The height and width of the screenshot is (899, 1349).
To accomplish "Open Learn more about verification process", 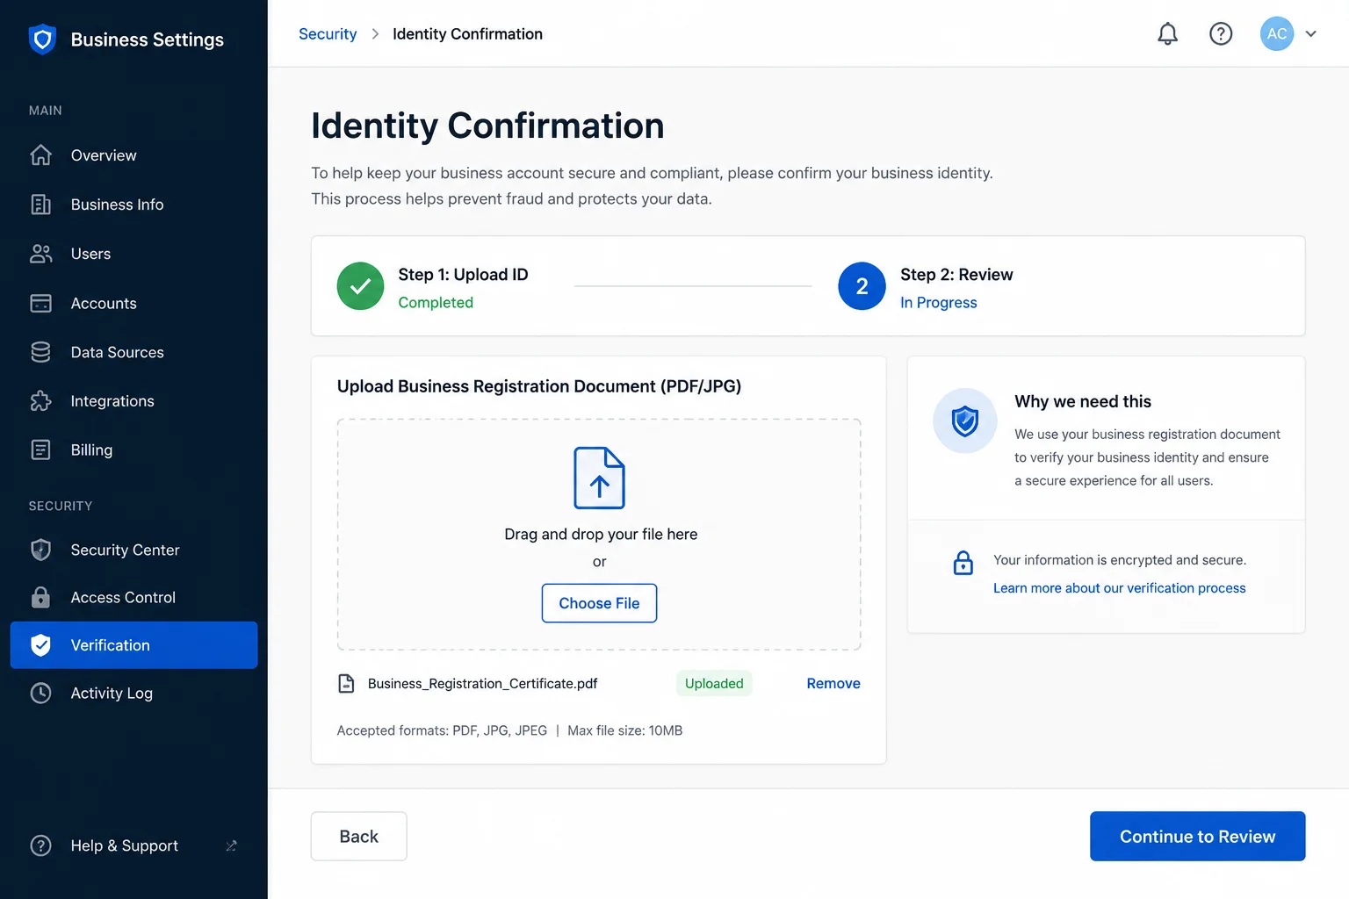I will 1119,588.
